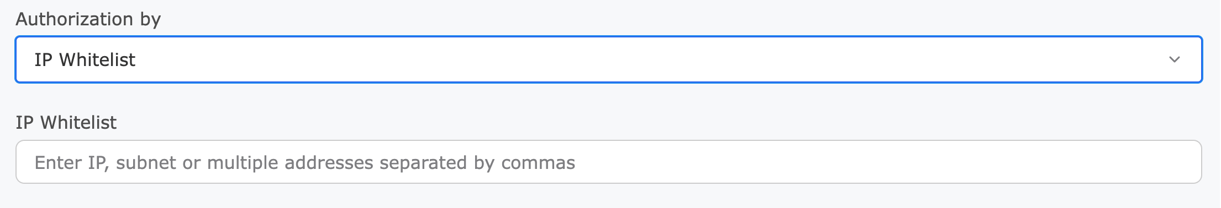Select the 'IP Whitelist' selected value text
The image size is (1221, 208).
tap(85, 59)
